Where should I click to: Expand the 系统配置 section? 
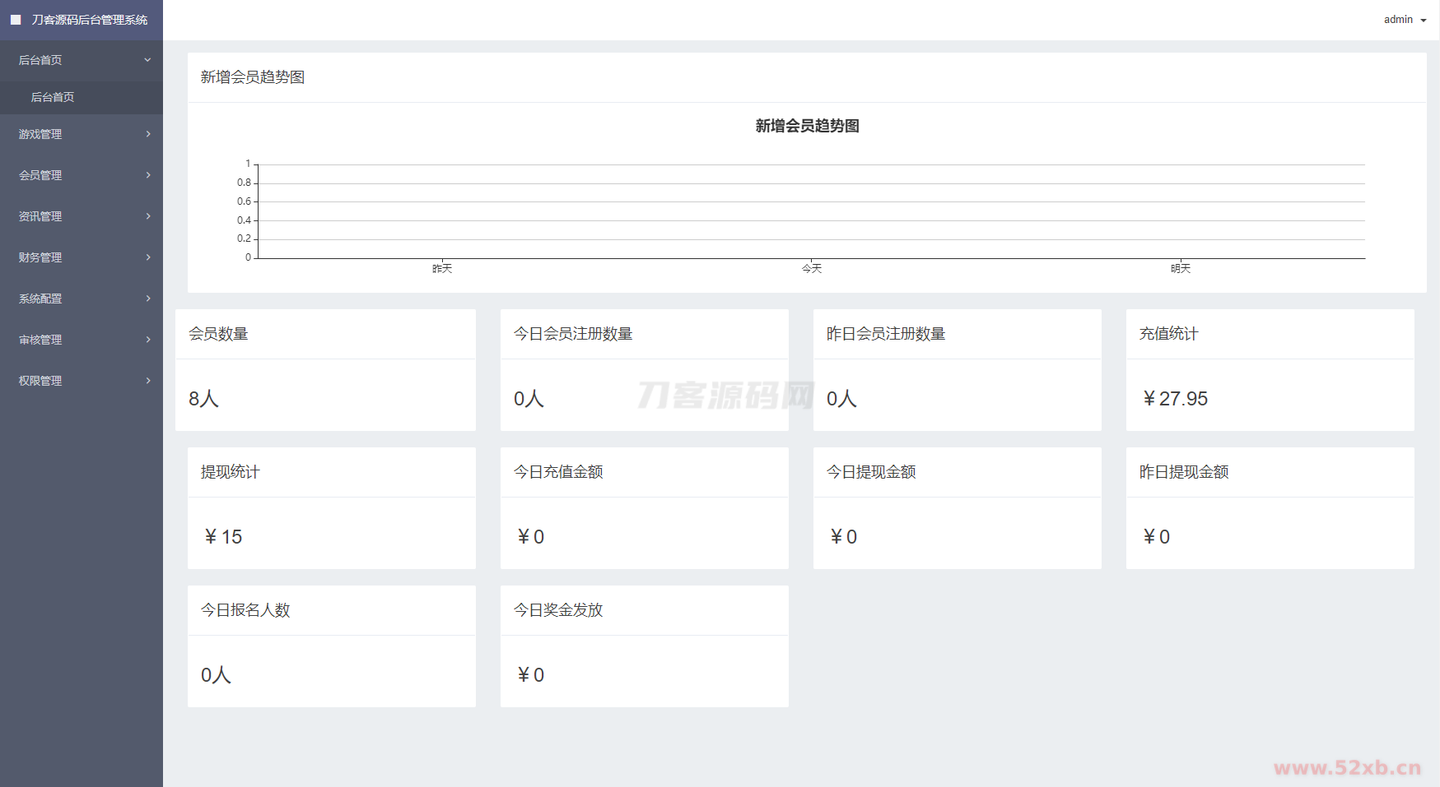pyautogui.click(x=40, y=299)
